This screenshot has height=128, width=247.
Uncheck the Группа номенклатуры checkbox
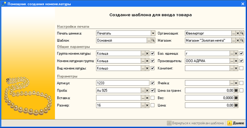152,53
